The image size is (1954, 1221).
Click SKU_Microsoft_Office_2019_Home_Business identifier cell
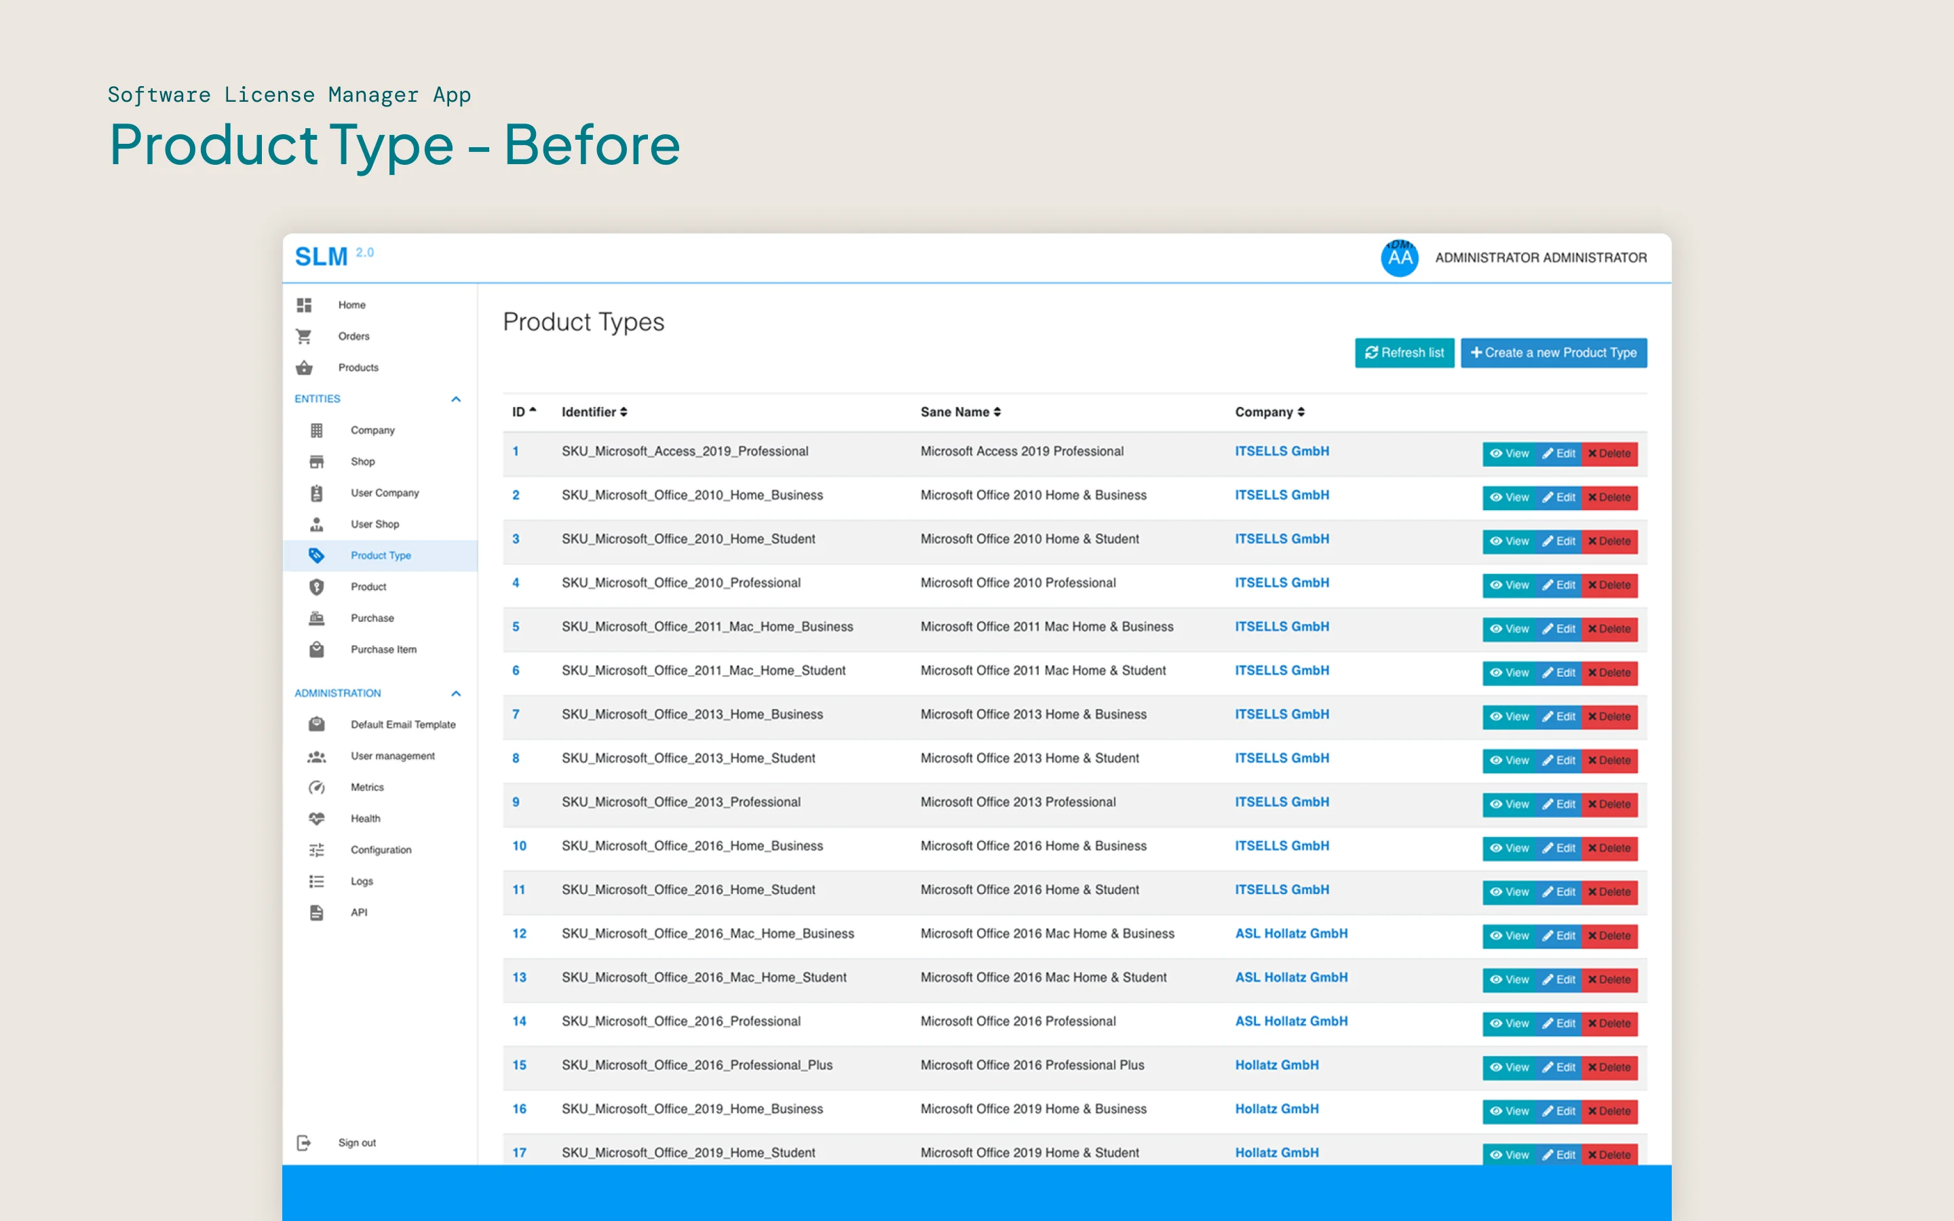pyautogui.click(x=692, y=1110)
